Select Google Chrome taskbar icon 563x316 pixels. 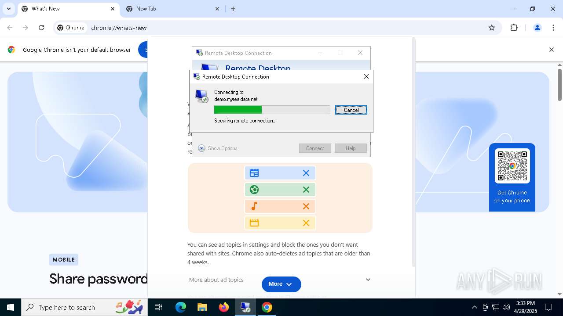click(267, 307)
